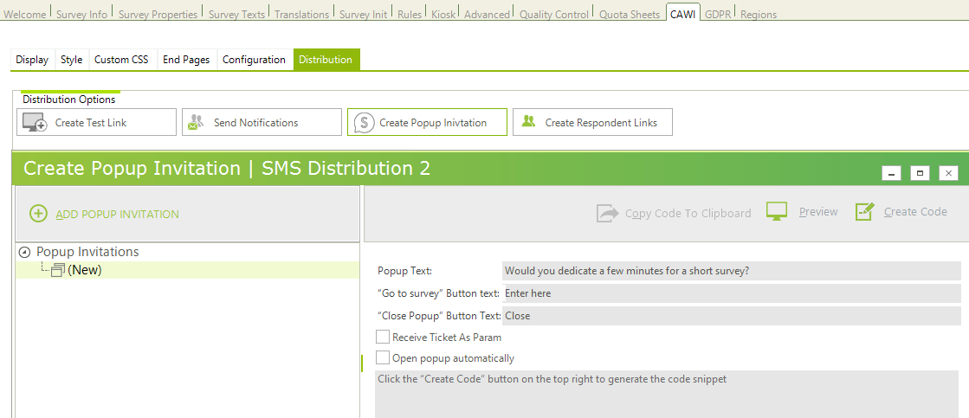Click the Copy Code To Clipboard arrow icon
Viewport: 969px width, 418px height.
[608, 213]
